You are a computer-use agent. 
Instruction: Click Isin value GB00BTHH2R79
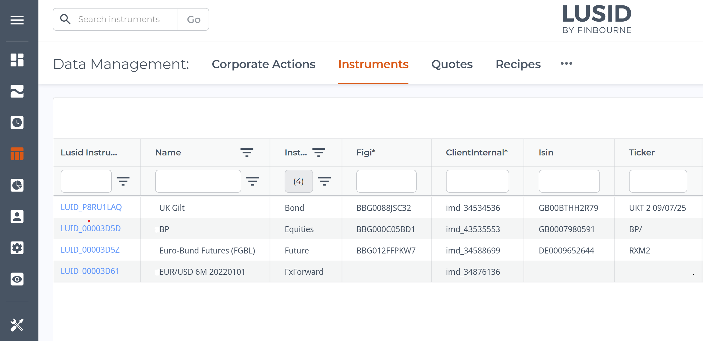coord(568,208)
